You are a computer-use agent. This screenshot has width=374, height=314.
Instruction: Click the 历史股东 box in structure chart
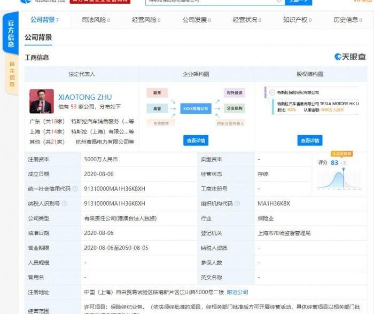click(161, 123)
